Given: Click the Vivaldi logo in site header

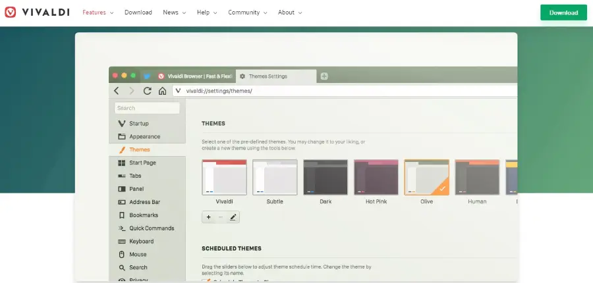Looking at the screenshot, I should [x=38, y=13].
